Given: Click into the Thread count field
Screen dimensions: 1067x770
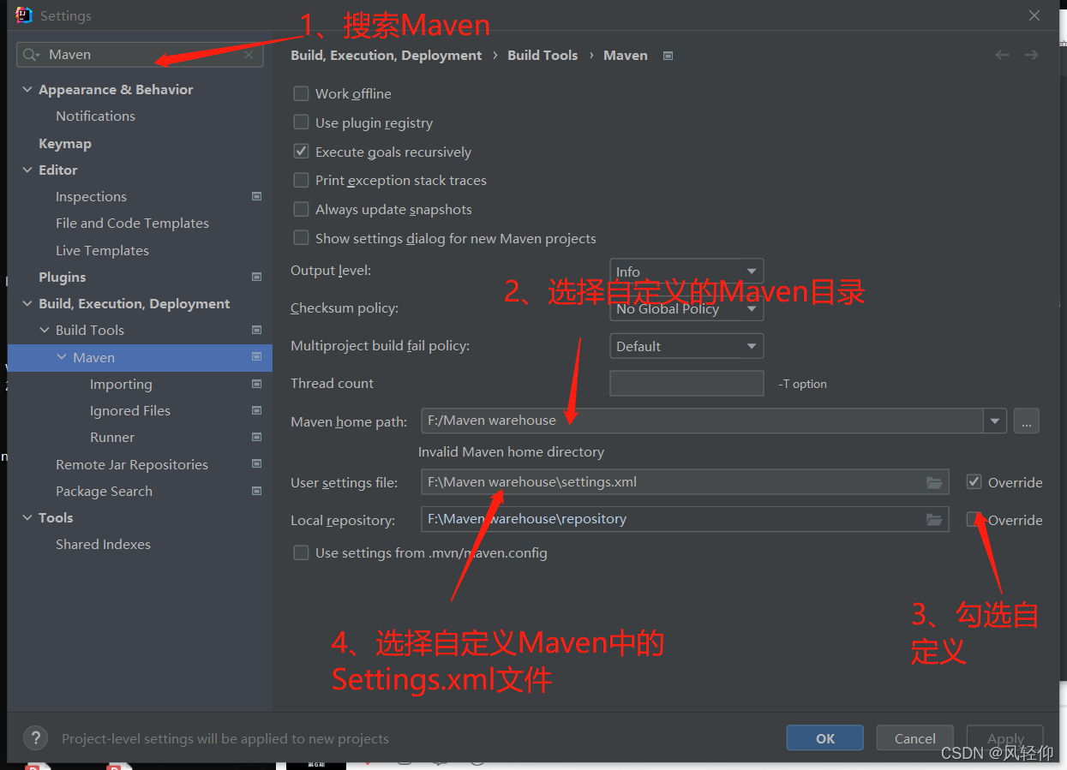Looking at the screenshot, I should [686, 384].
